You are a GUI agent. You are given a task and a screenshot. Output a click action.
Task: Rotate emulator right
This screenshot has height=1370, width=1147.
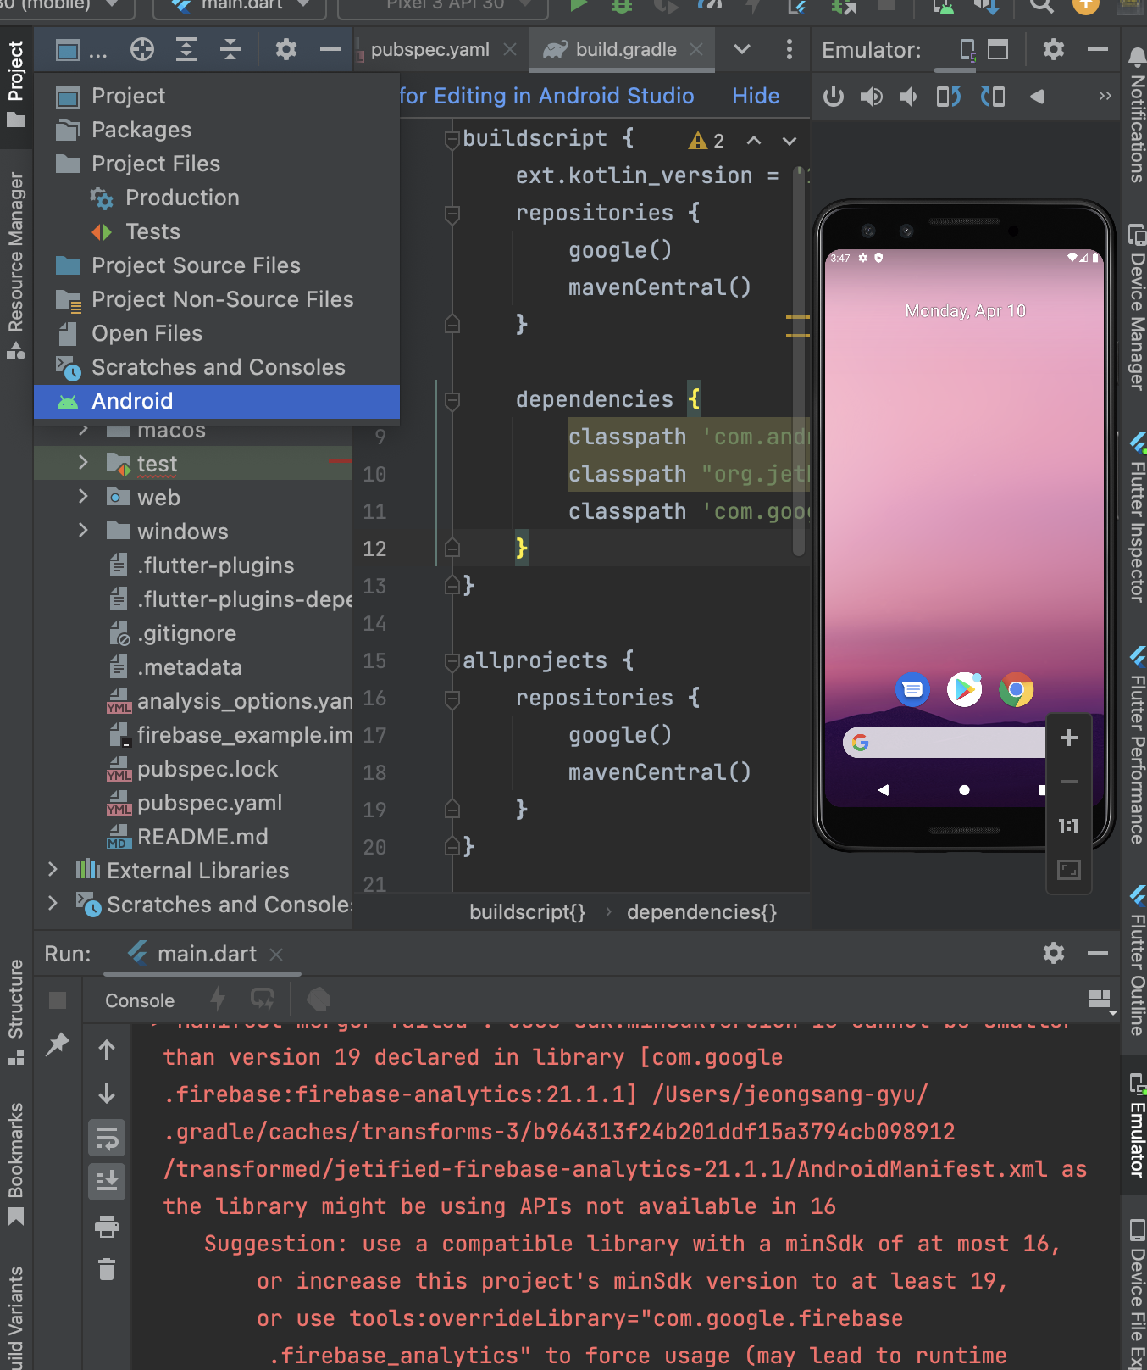(x=993, y=97)
